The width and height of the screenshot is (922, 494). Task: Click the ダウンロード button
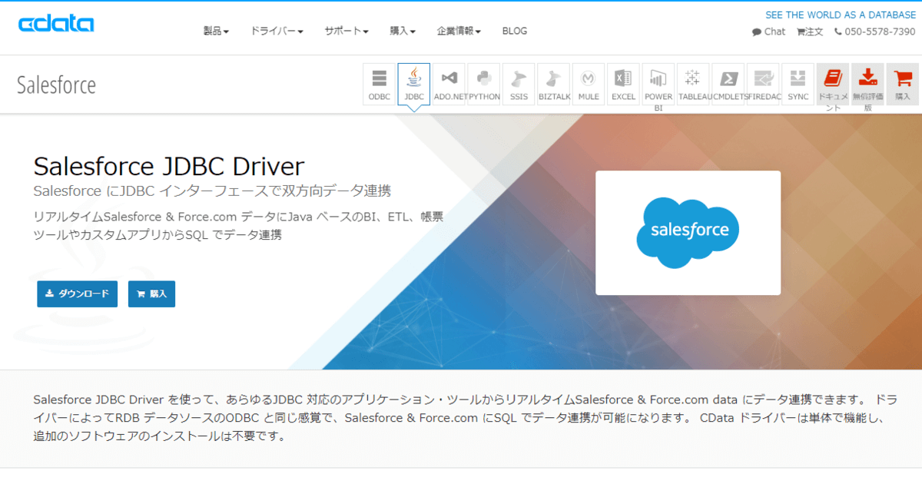pyautogui.click(x=77, y=293)
